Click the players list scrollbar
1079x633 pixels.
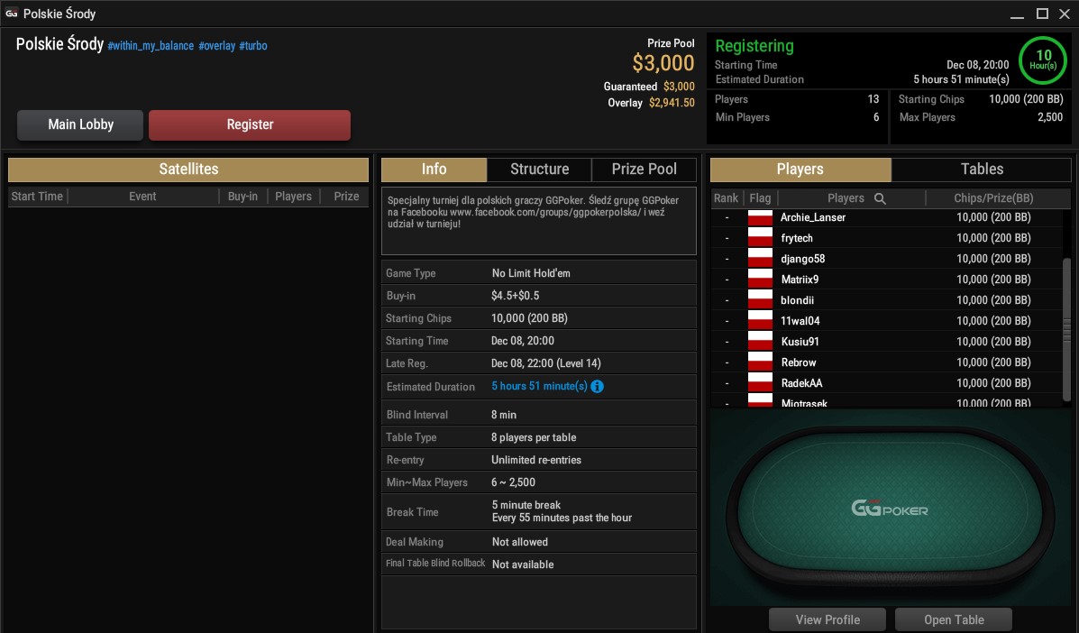point(1066,329)
